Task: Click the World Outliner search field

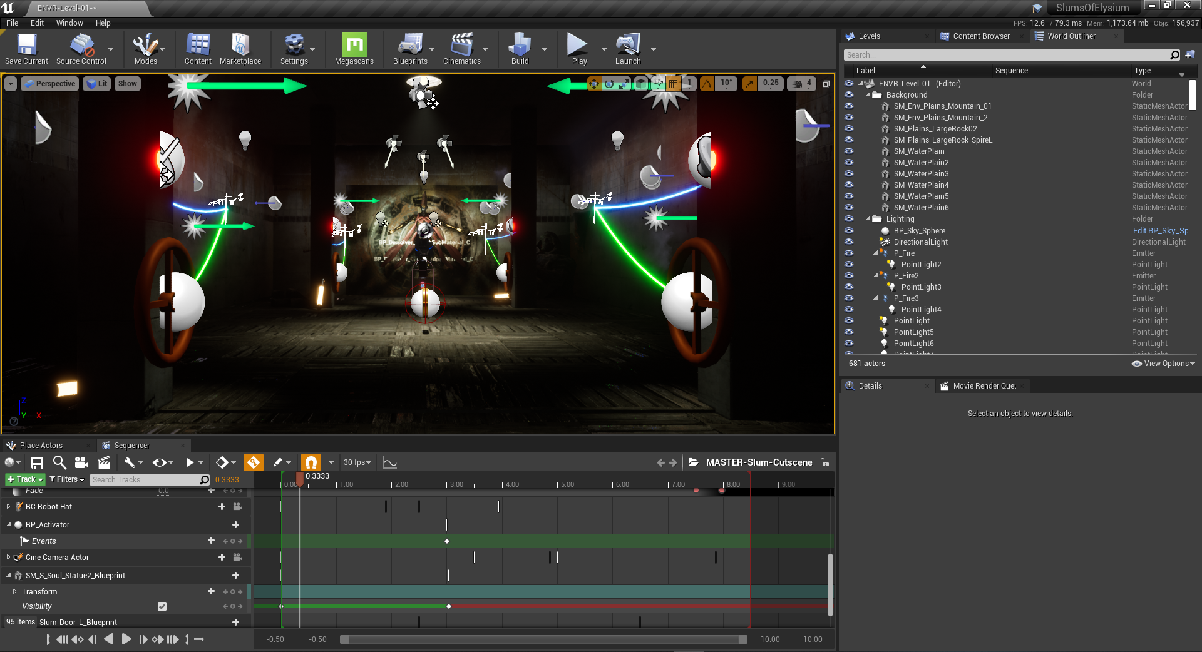Action: pyautogui.click(x=1007, y=55)
